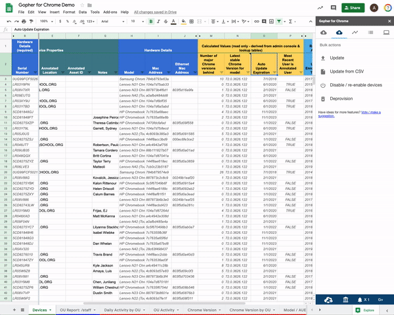Toggle bold formatting
The width and height of the screenshot is (394, 315).
pos(151,22)
